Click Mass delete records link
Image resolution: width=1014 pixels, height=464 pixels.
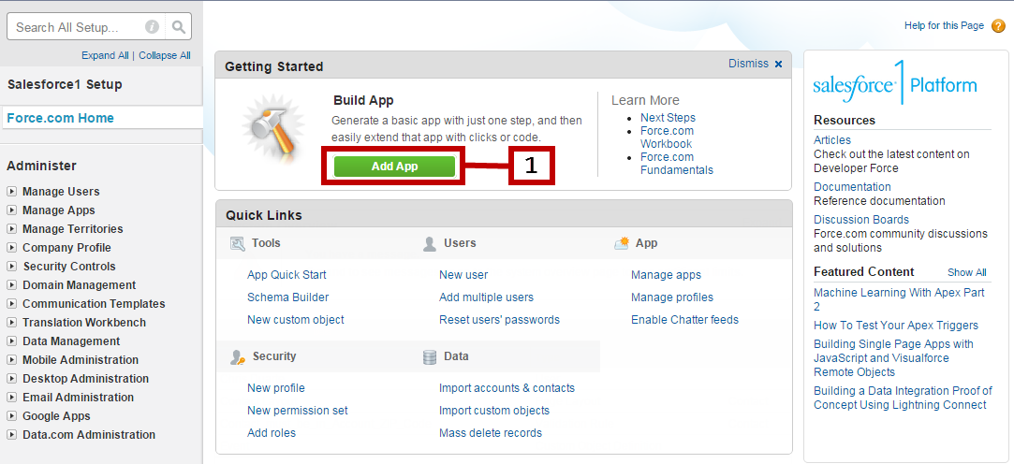491,433
